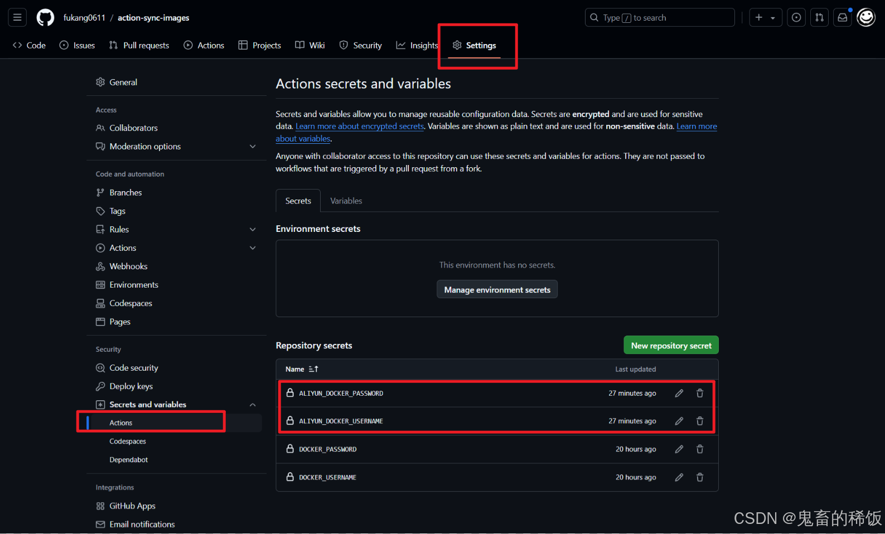This screenshot has width=885, height=534.
Task: Follow Learn more about encrypted secrets link
Action: click(360, 127)
